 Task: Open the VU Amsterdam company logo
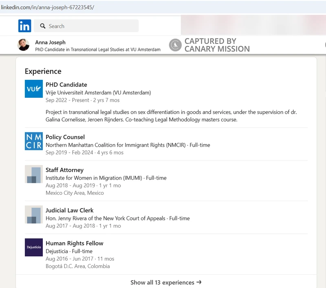34,89
